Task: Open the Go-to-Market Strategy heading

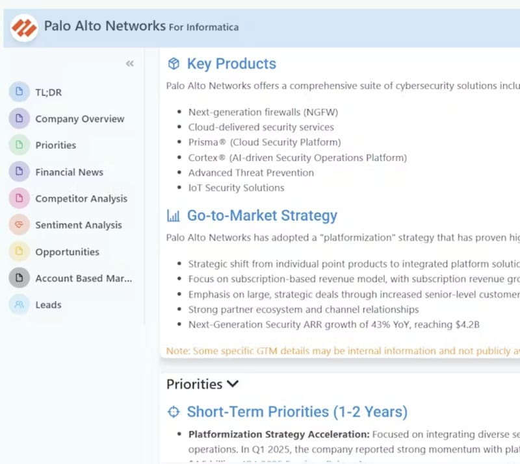Action: pos(262,215)
